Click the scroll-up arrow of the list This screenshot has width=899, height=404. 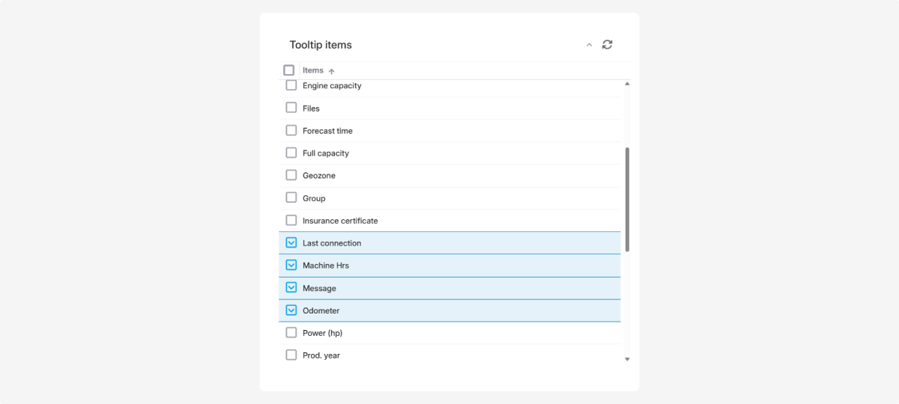click(627, 84)
